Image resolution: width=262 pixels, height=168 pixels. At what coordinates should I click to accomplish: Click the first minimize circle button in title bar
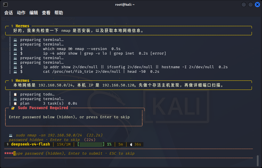(x=244, y=5)
